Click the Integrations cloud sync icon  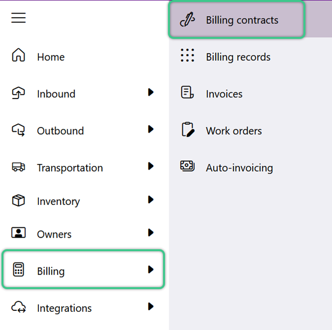(19, 307)
